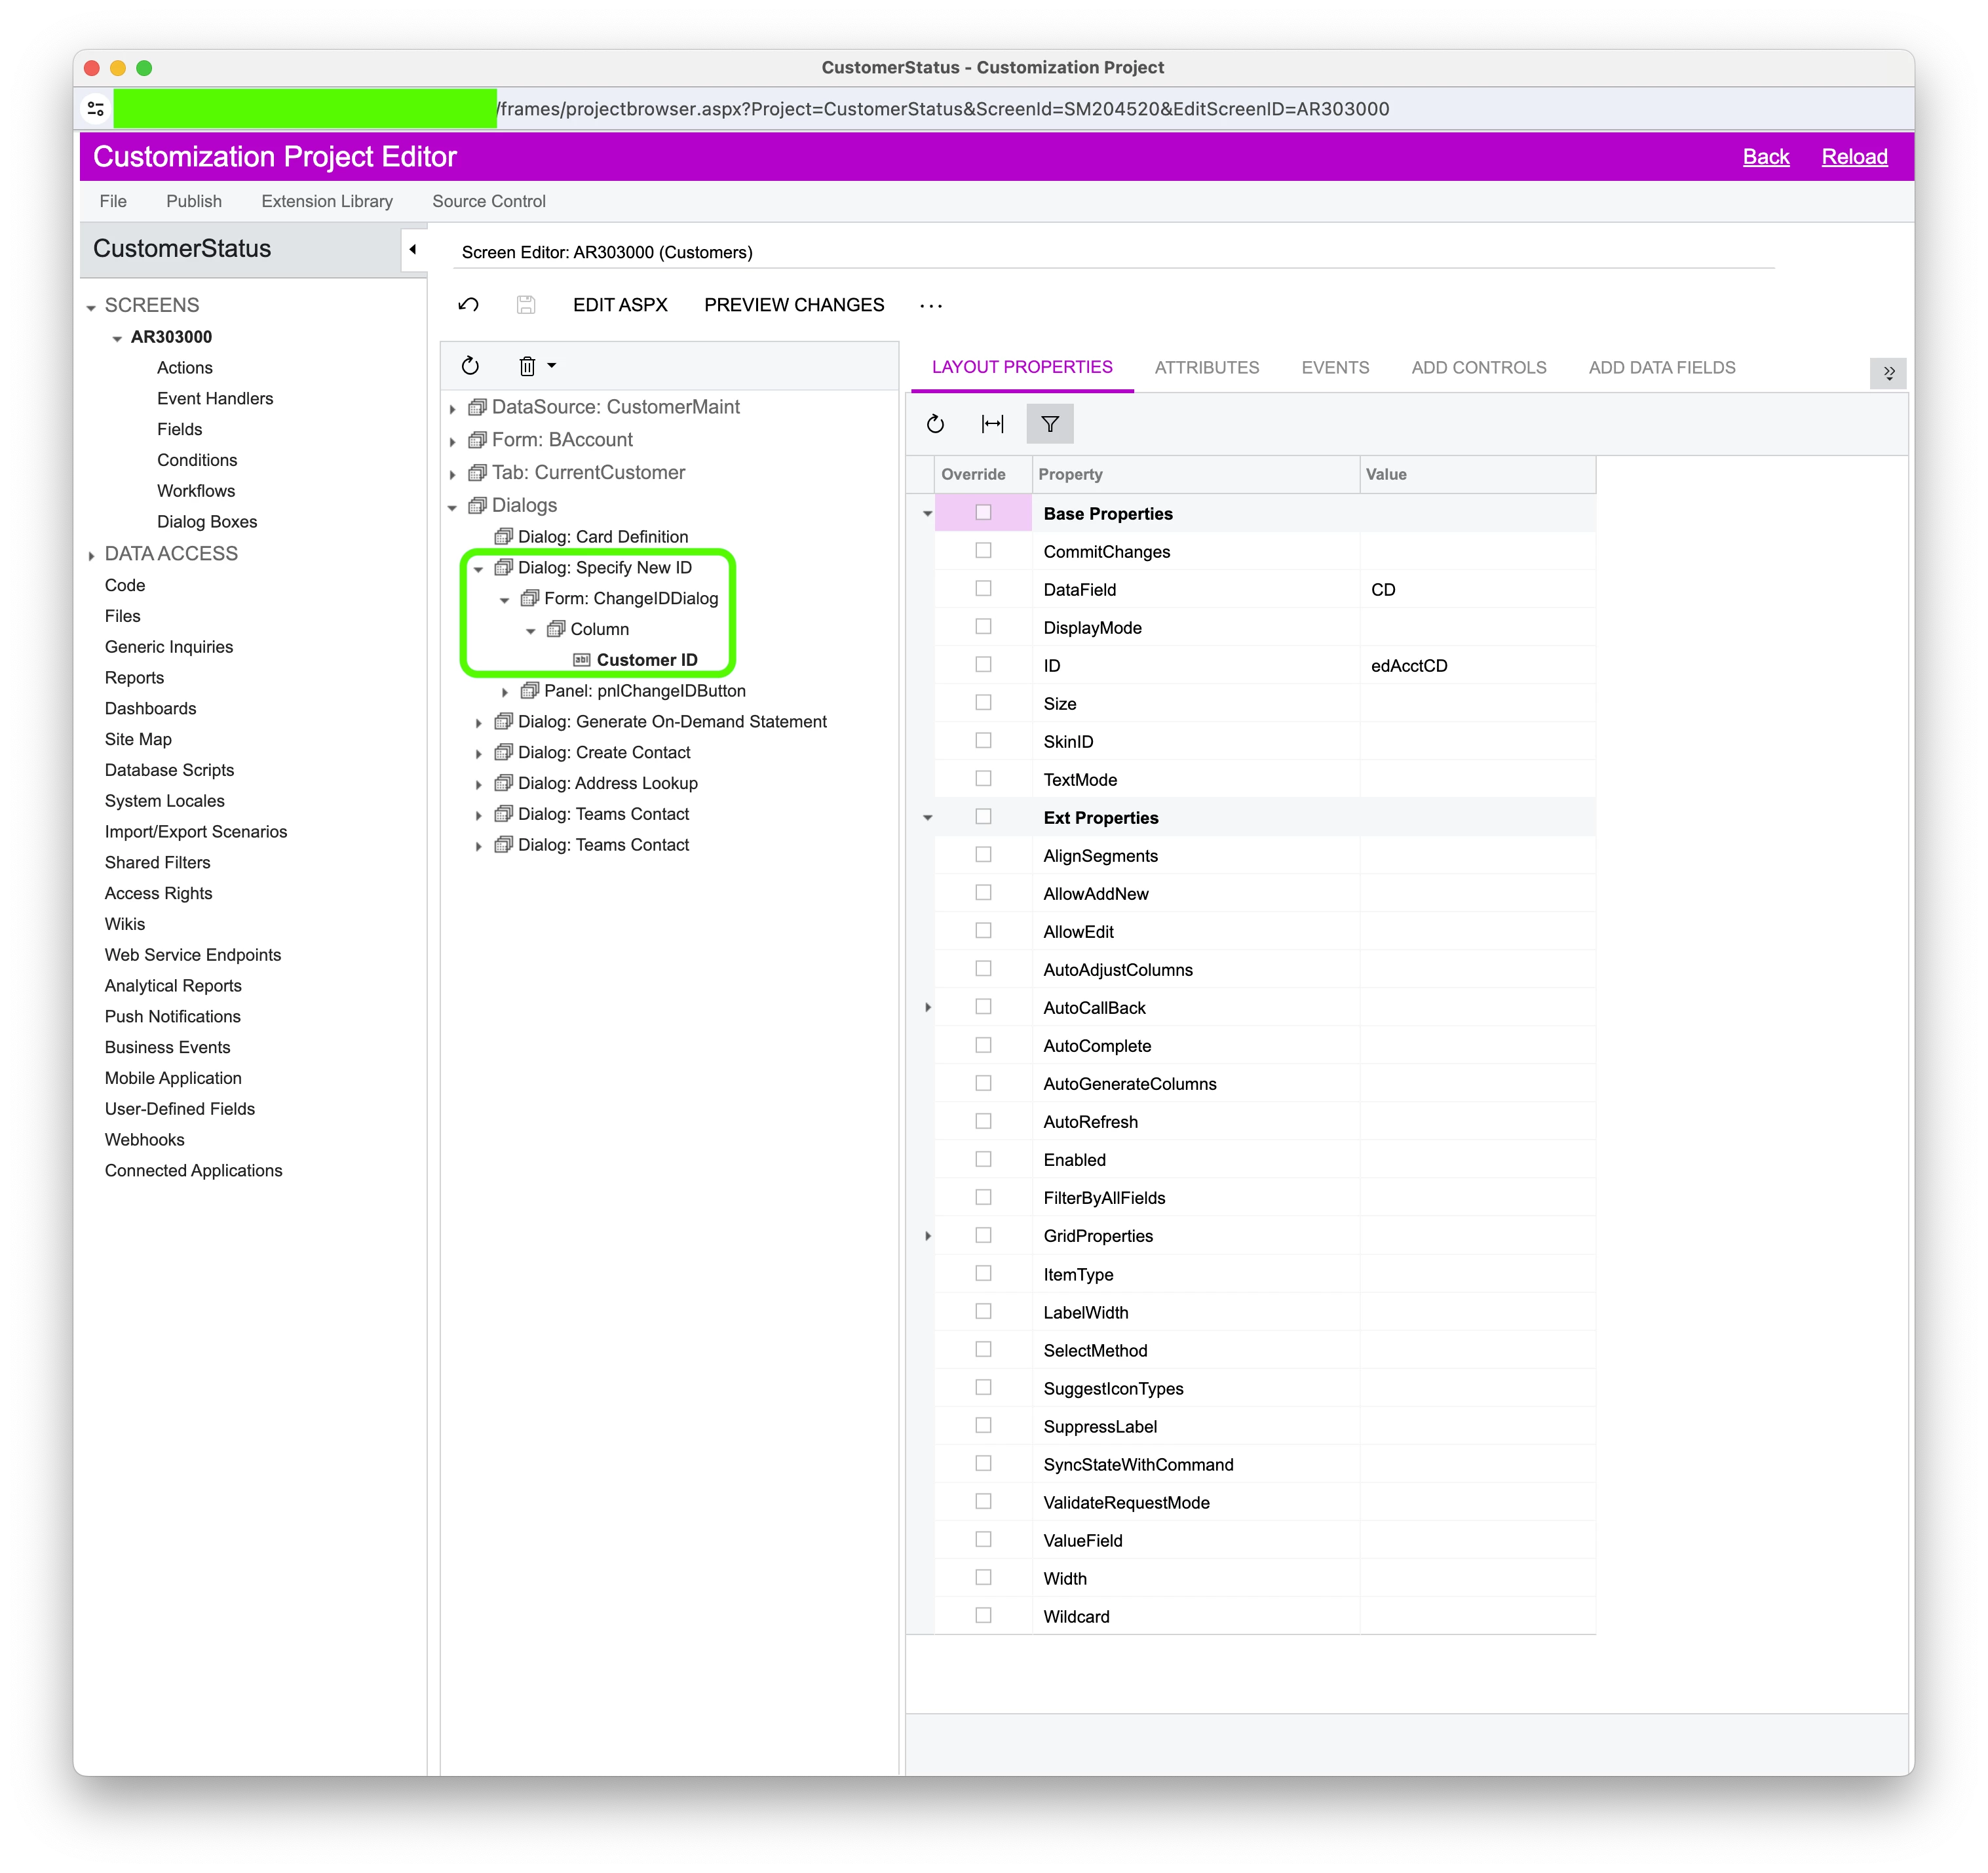Click the Reload link

[x=1854, y=157]
